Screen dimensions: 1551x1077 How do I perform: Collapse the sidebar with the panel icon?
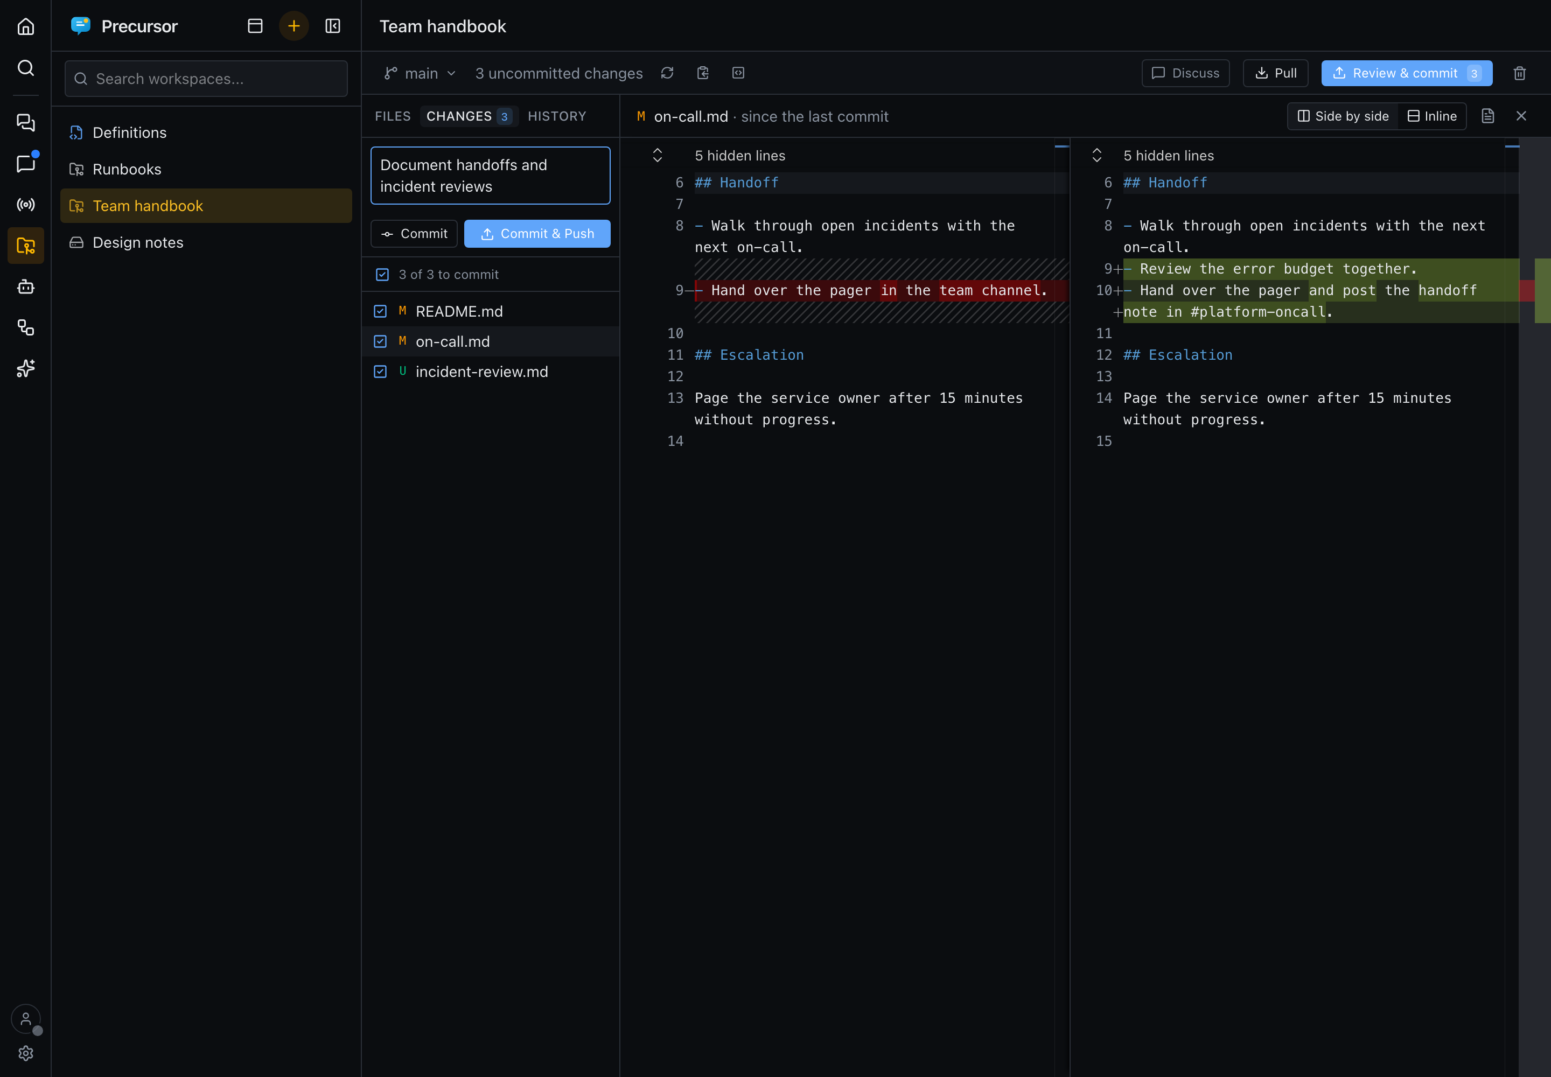pyautogui.click(x=333, y=26)
